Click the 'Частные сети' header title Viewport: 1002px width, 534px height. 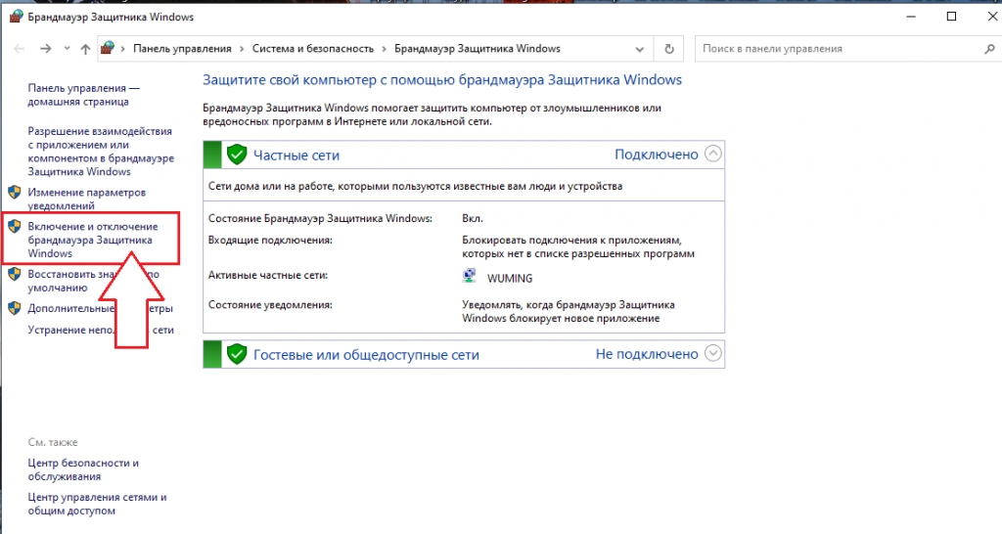pos(296,156)
